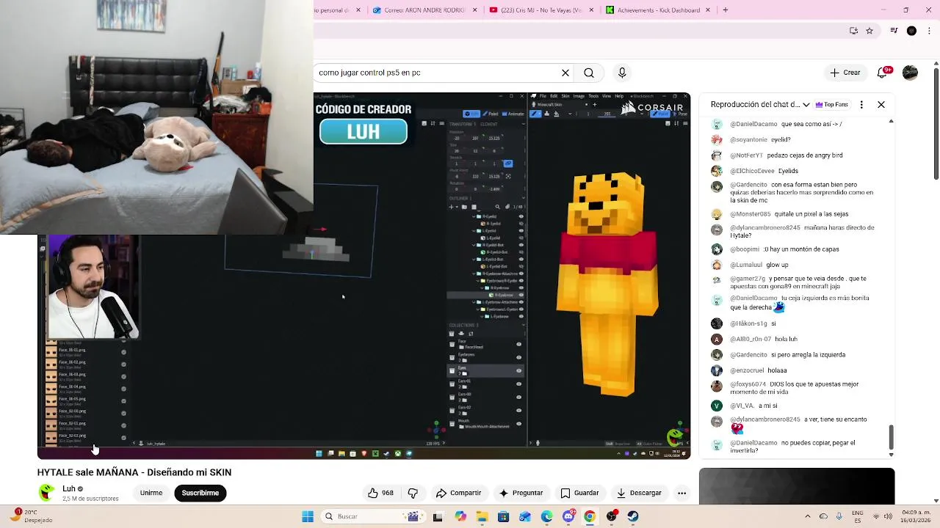Open Outlook from the taskbar
940x528 pixels.
525,516
